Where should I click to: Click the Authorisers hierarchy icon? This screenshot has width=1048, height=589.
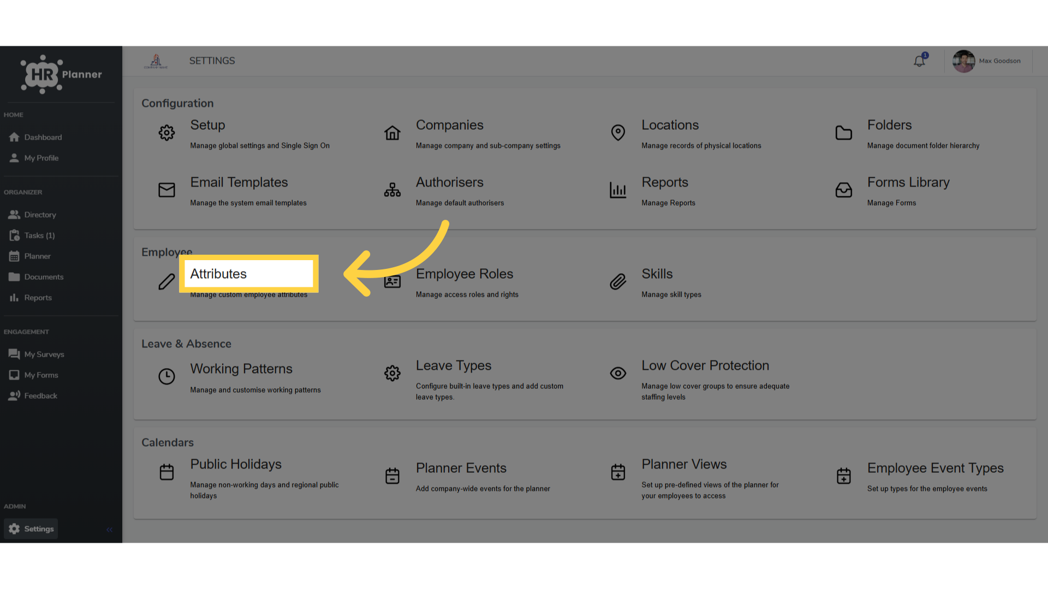pos(392,190)
